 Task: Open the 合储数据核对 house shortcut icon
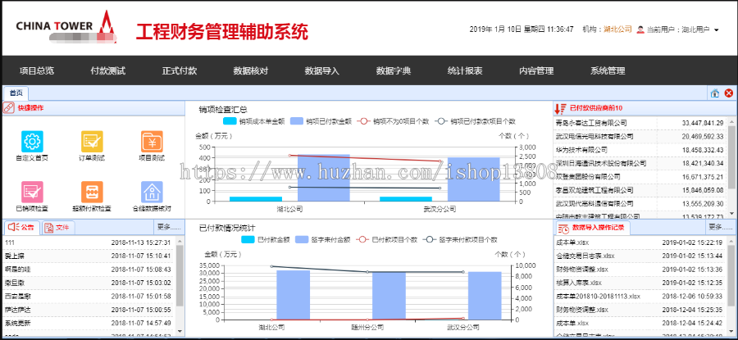coord(152,192)
